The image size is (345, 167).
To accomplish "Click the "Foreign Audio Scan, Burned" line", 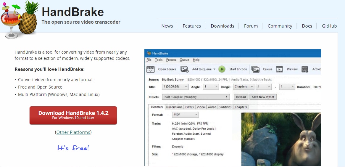I will click(x=191, y=134).
